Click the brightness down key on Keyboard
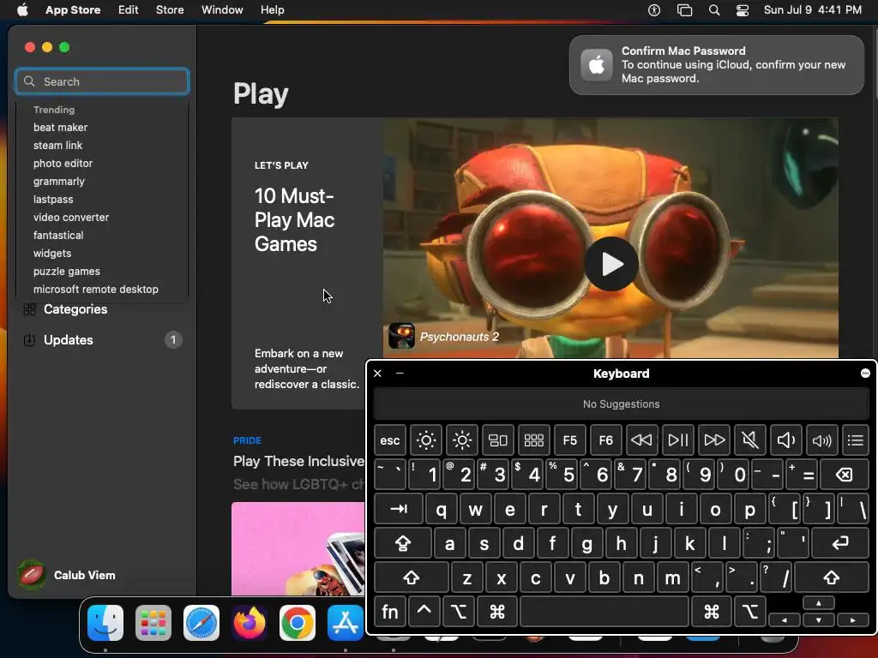 point(425,440)
